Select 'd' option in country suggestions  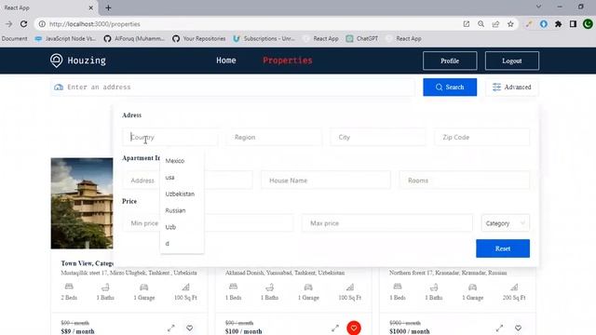183,244
